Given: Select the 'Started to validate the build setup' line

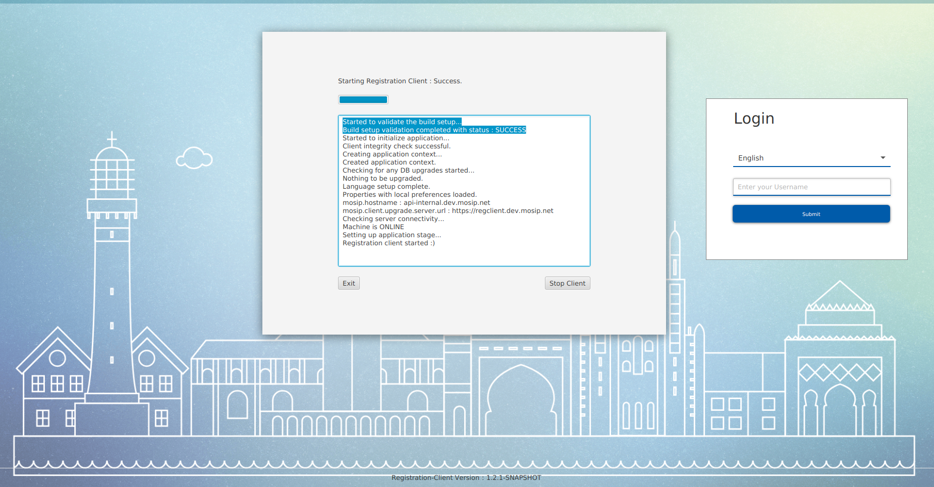Looking at the screenshot, I should (x=402, y=122).
